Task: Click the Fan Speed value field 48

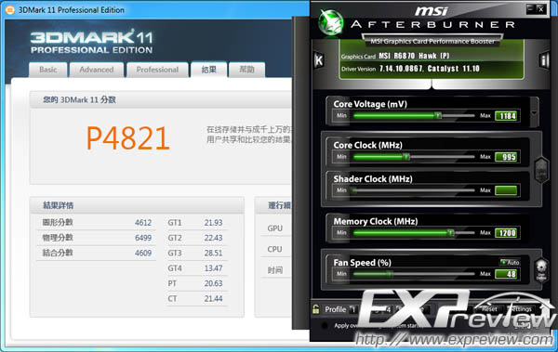Action: (x=507, y=274)
